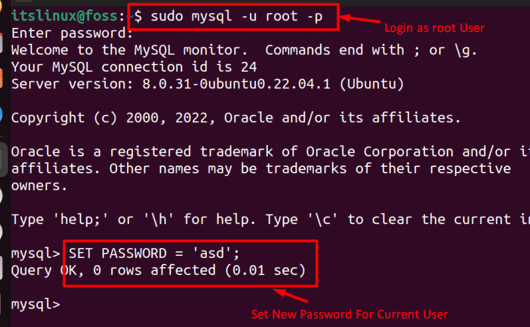Viewport: 530px width, 327px height.
Task: Click the 'affiliates. Other names may be' line
Action: (x=261, y=169)
